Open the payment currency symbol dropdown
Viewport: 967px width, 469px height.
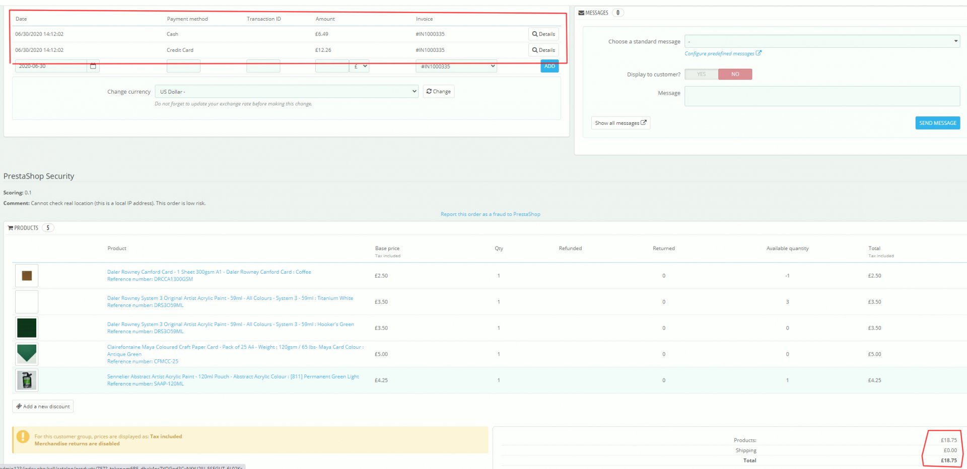tap(360, 66)
